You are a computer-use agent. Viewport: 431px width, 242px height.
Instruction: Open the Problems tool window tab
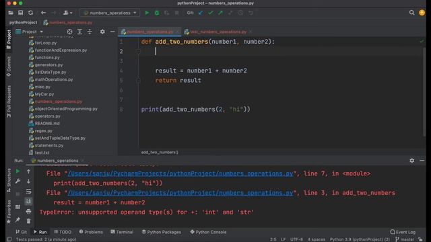coord(91,232)
